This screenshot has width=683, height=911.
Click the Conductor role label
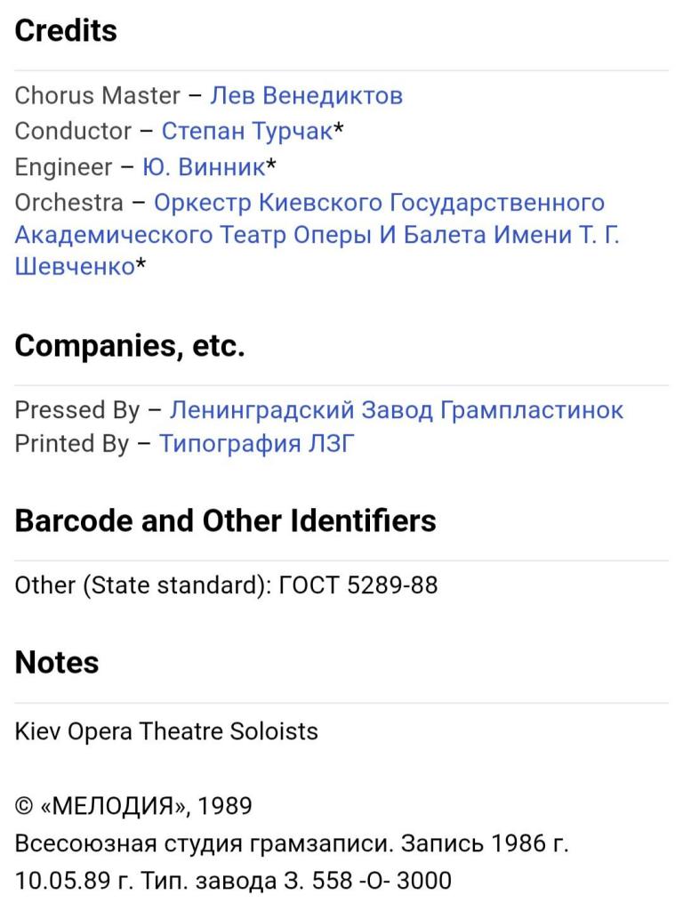pos(73,131)
